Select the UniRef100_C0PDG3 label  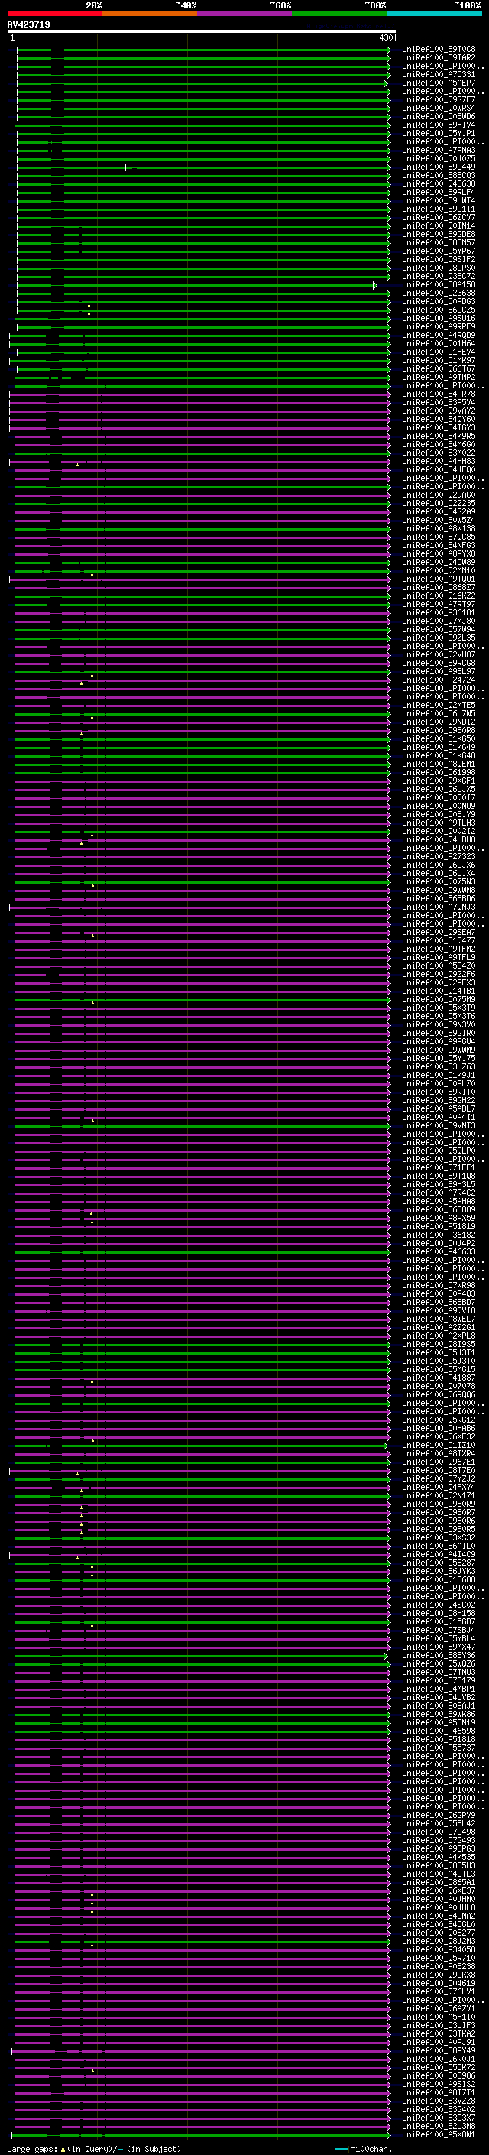(x=439, y=302)
